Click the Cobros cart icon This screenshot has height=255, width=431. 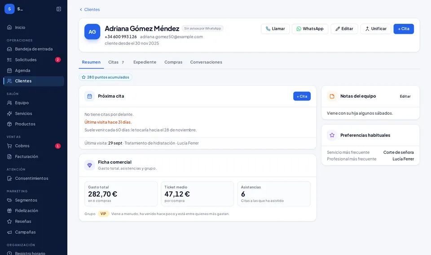coord(9,146)
